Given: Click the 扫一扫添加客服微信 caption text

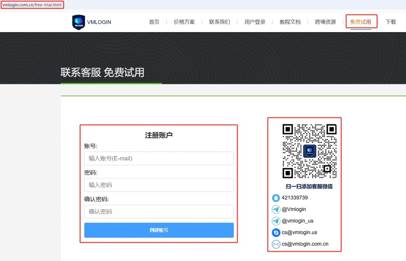Looking at the screenshot, I should click(309, 187).
